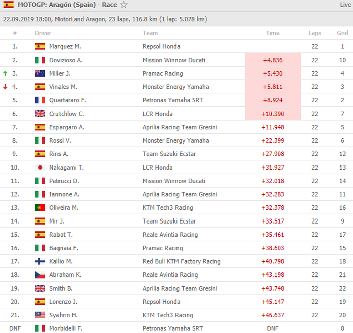The image size is (353, 333).
Task: Click the Portuguese flag next to Oliveira M.
Action: 40,208
